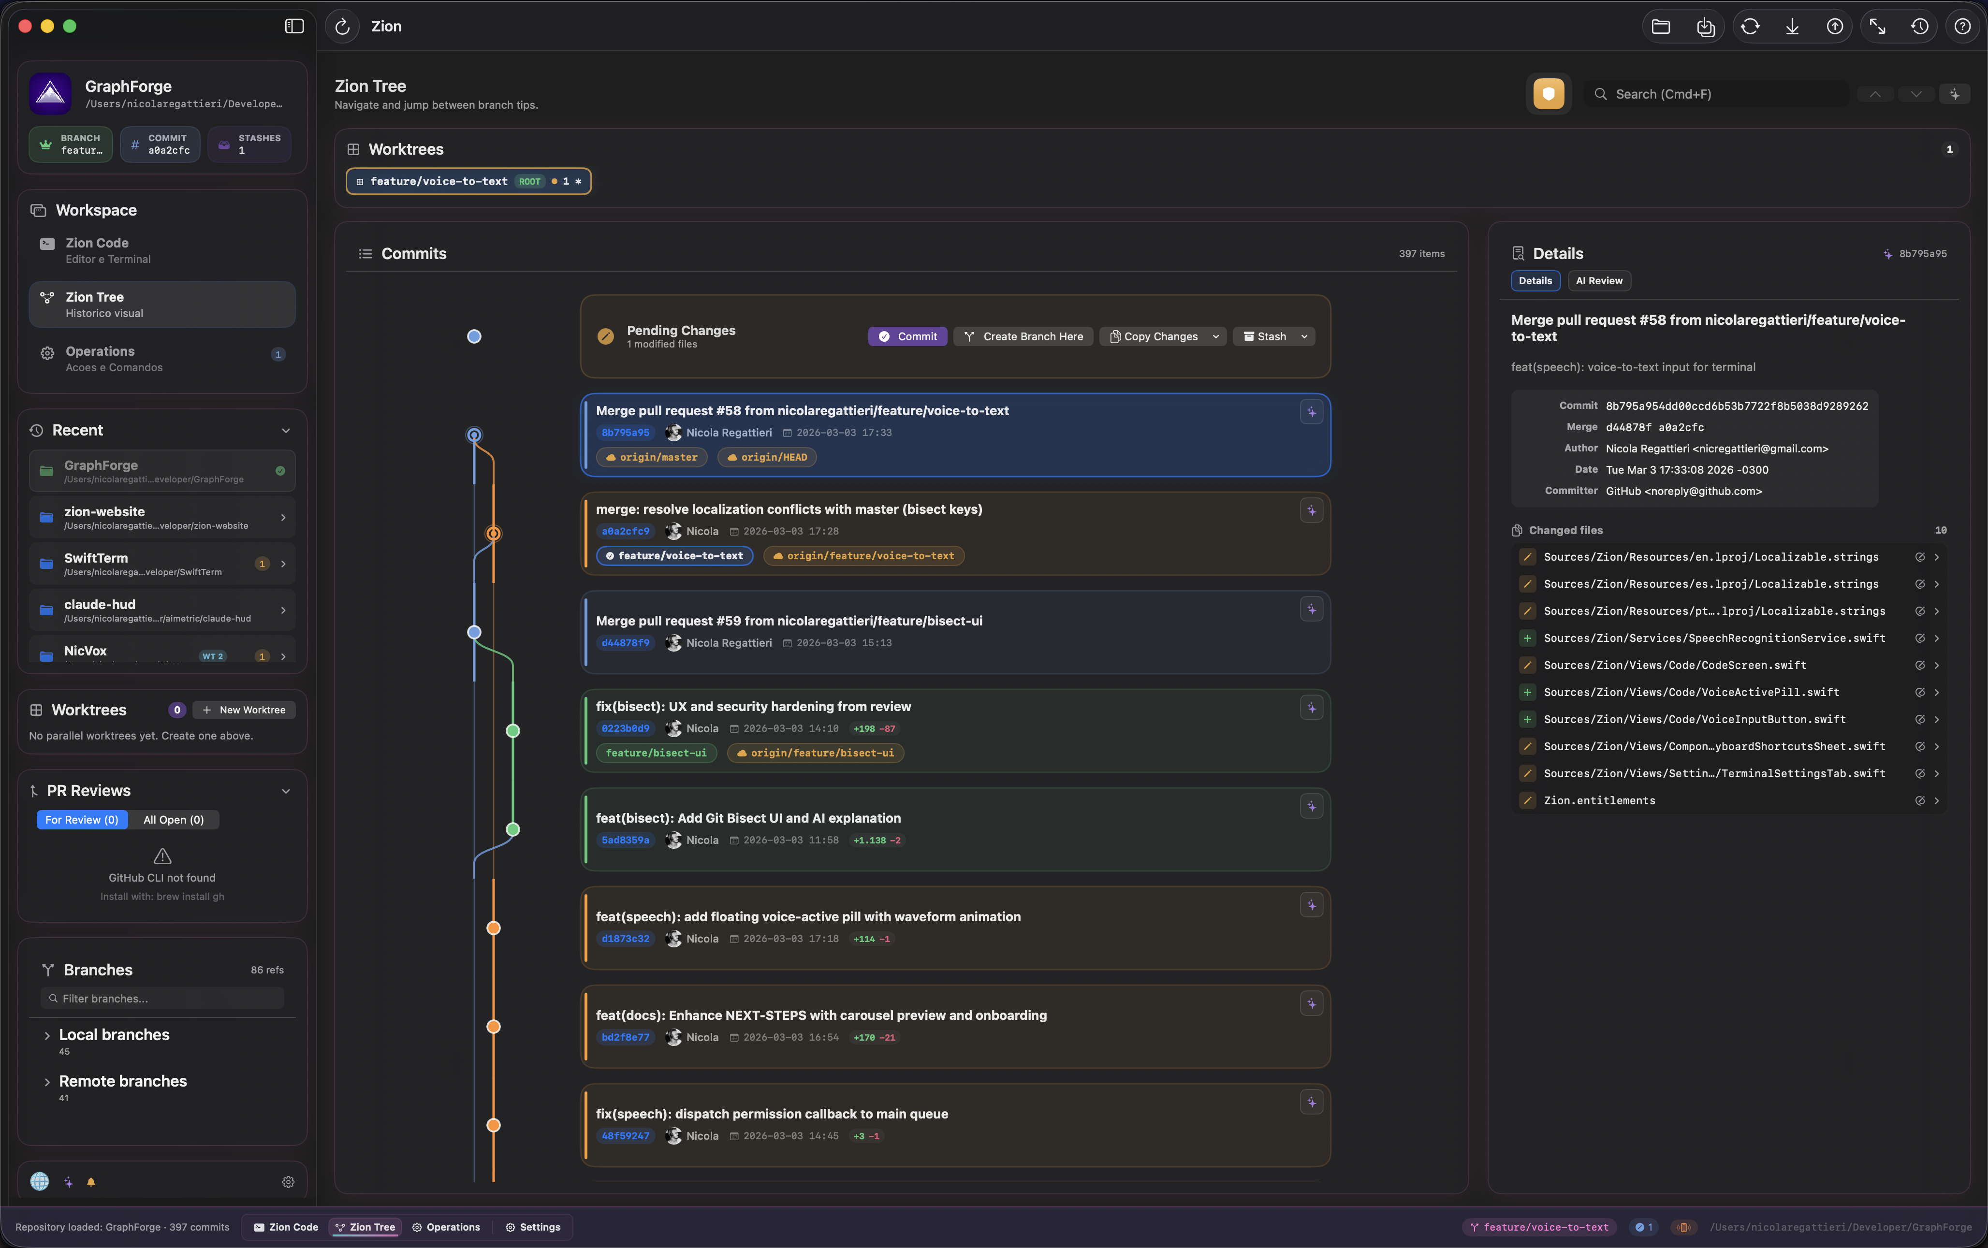
Task: Click the sparkle AI button beside search arrows
Action: (1954, 94)
